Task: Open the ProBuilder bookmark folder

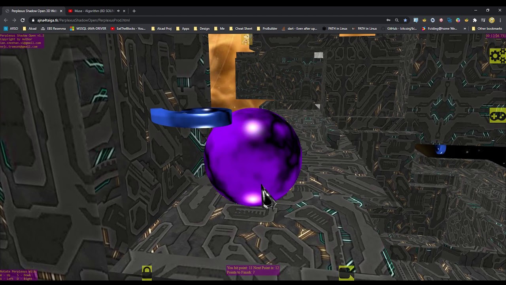Action: (267, 28)
